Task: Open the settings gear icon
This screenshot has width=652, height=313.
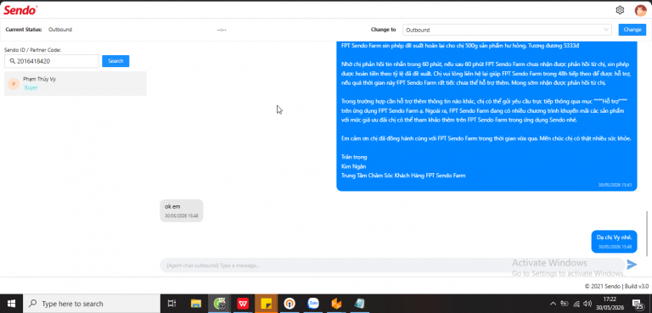Action: [620, 10]
